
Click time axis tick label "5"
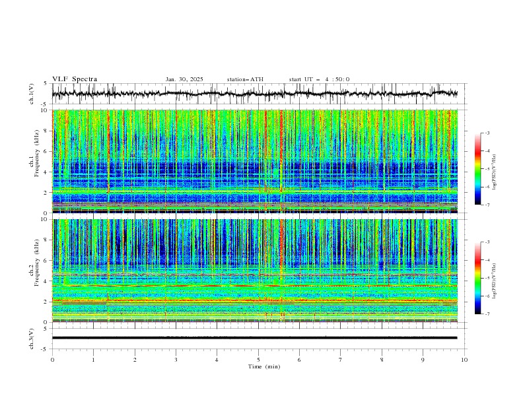pyautogui.click(x=258, y=360)
